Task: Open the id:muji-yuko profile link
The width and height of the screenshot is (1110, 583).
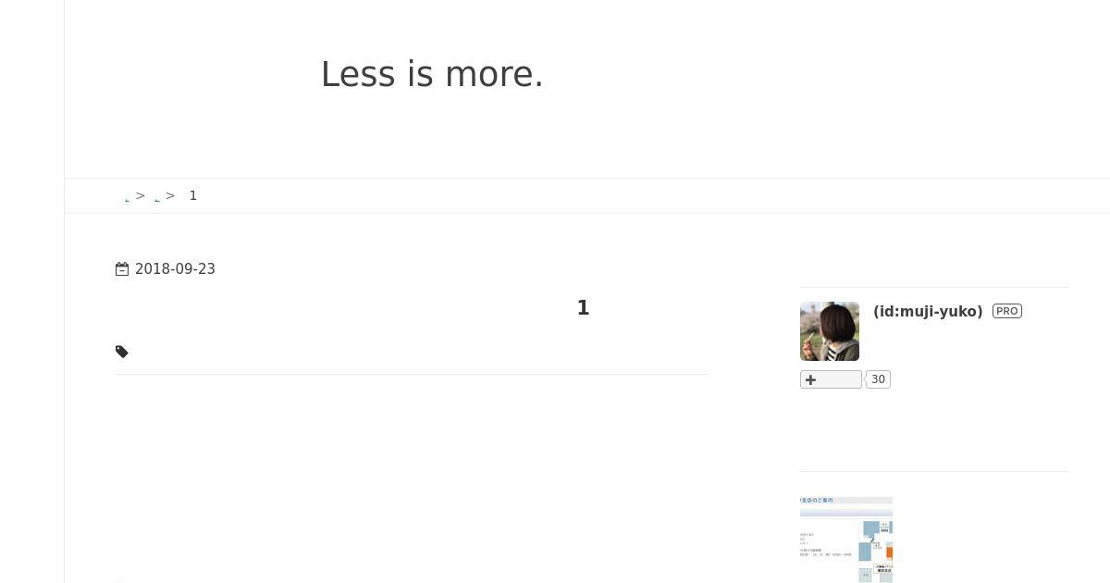Action: (x=928, y=311)
